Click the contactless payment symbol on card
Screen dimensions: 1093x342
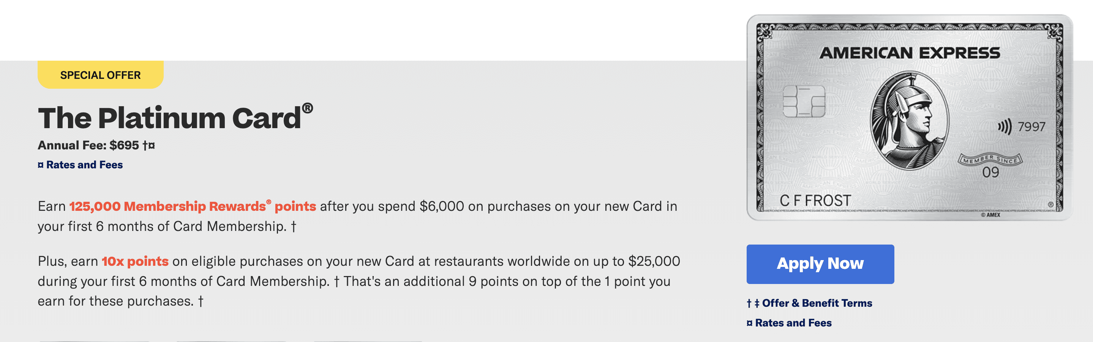click(x=1004, y=126)
